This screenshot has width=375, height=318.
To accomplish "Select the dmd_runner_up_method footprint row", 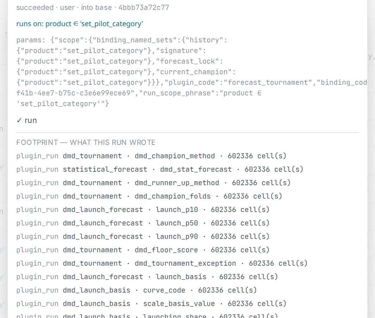I will point(154,183).
